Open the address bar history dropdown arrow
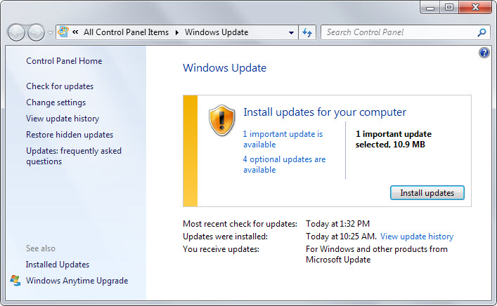The image size is (497, 306). click(291, 32)
